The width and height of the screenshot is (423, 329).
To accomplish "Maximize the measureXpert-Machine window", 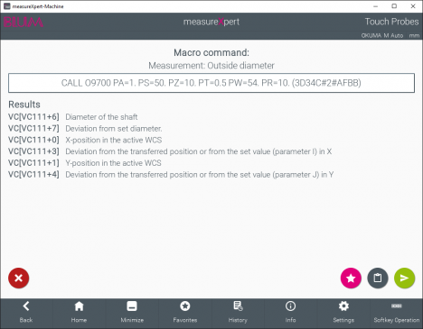I will 394,6.
